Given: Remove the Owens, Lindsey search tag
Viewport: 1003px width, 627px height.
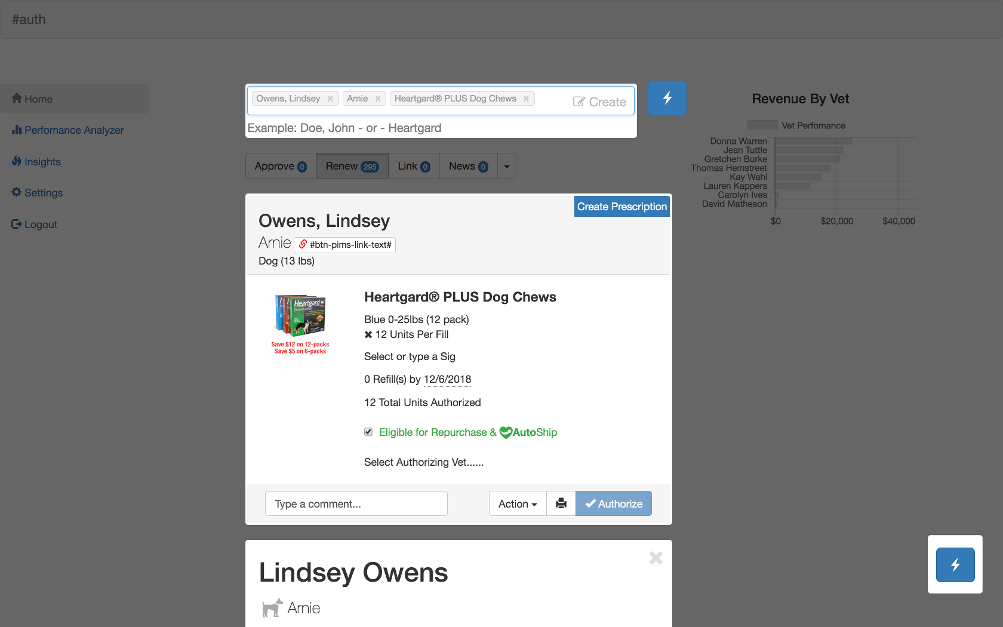Looking at the screenshot, I should point(330,99).
